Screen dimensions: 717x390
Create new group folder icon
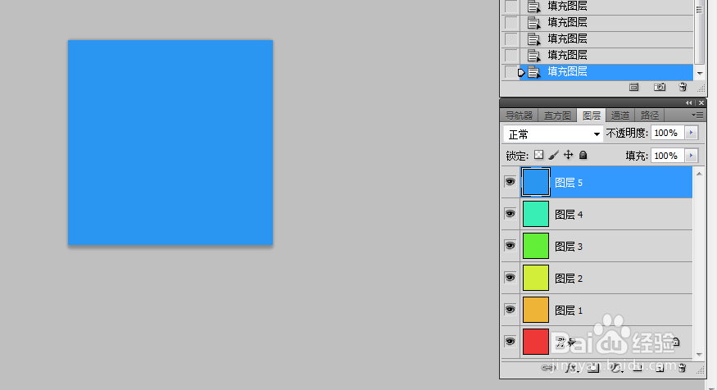(x=638, y=368)
